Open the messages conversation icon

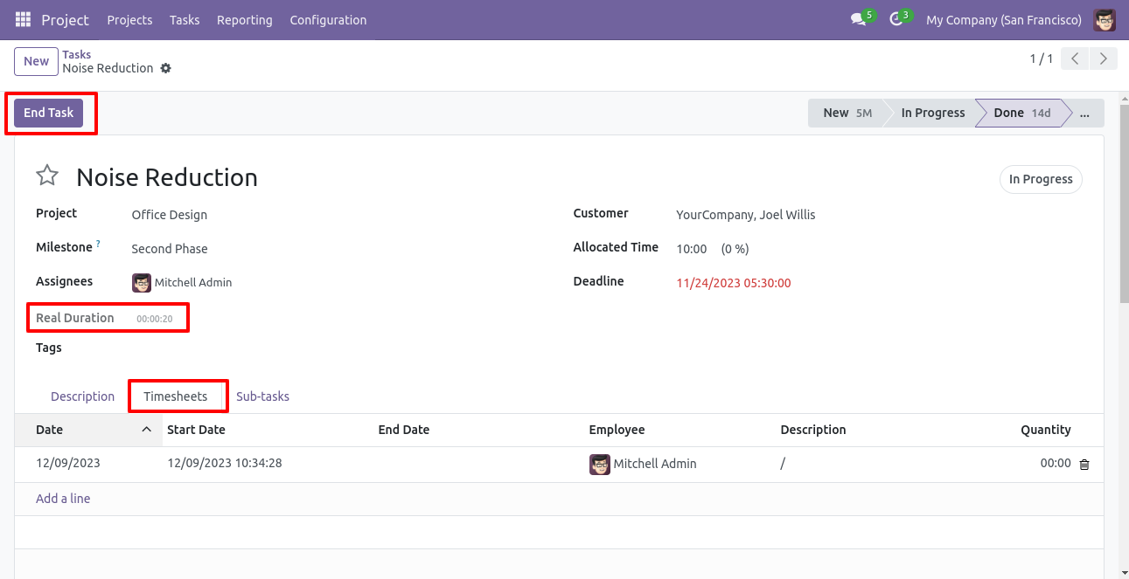tap(858, 19)
